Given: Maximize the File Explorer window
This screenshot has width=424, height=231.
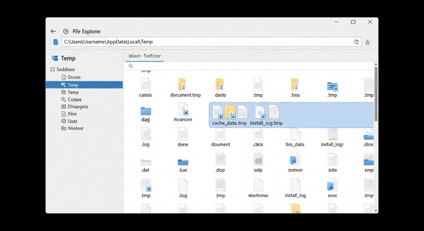Looking at the screenshot, I should [x=353, y=22].
